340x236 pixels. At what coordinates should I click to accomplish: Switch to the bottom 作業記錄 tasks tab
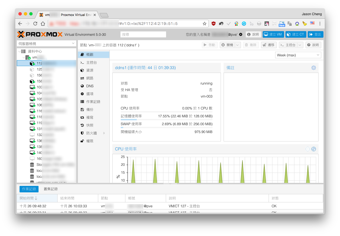[29, 189]
